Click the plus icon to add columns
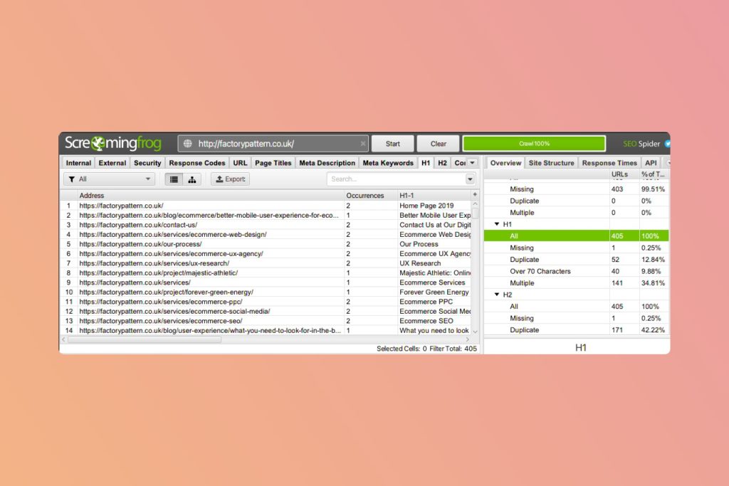The height and width of the screenshot is (486, 729). pos(475,195)
